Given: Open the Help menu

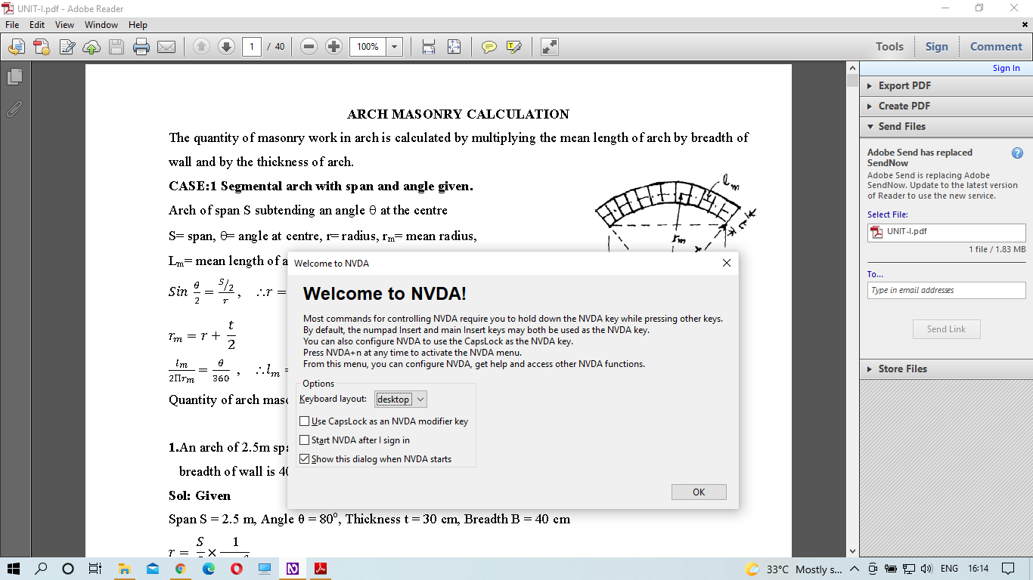Looking at the screenshot, I should pos(138,25).
